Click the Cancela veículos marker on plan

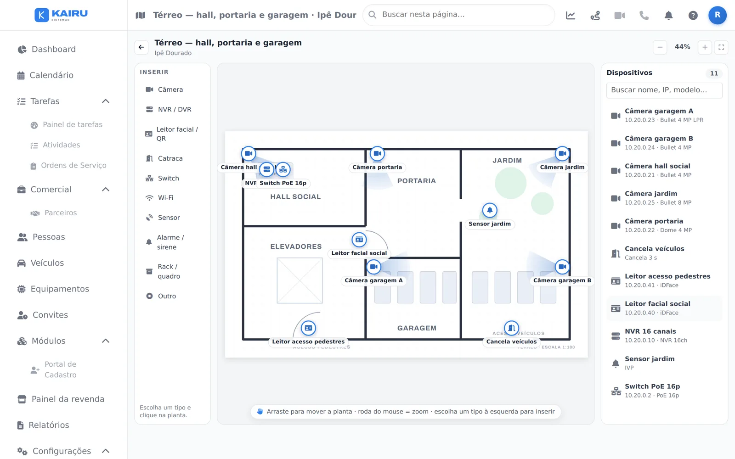tap(511, 328)
